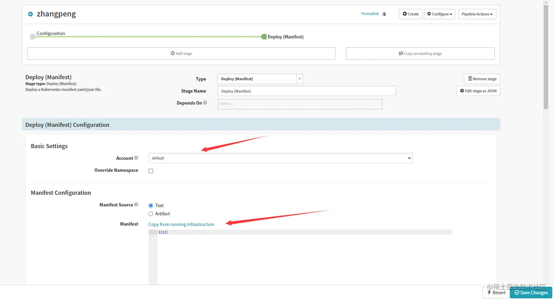Viewport: 554px width, 299px height.
Task: Open the Pipeline Actions dropdown
Action: click(477, 14)
